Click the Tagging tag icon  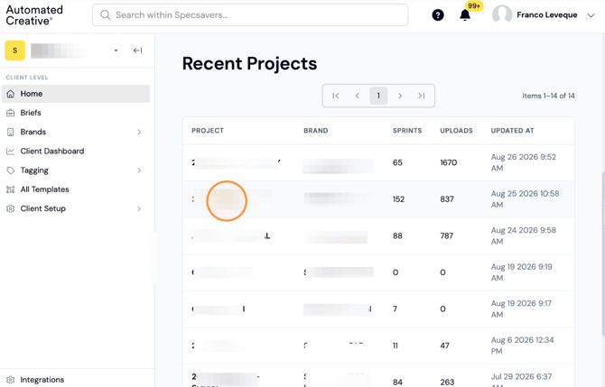[11, 170]
